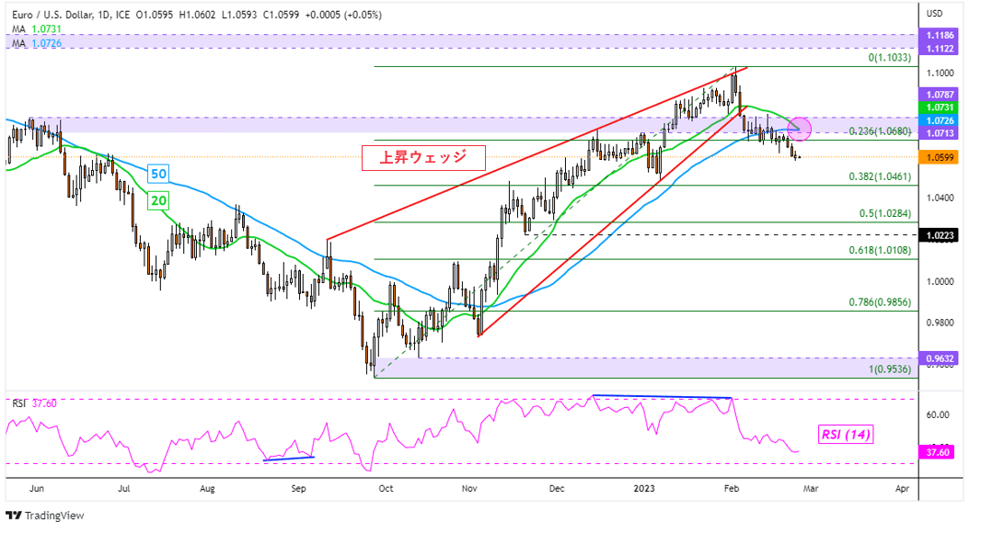Screen dimensions: 981x533
Task: Select the Fibonacci 0.382(1.0461) label
Action: pos(880,176)
